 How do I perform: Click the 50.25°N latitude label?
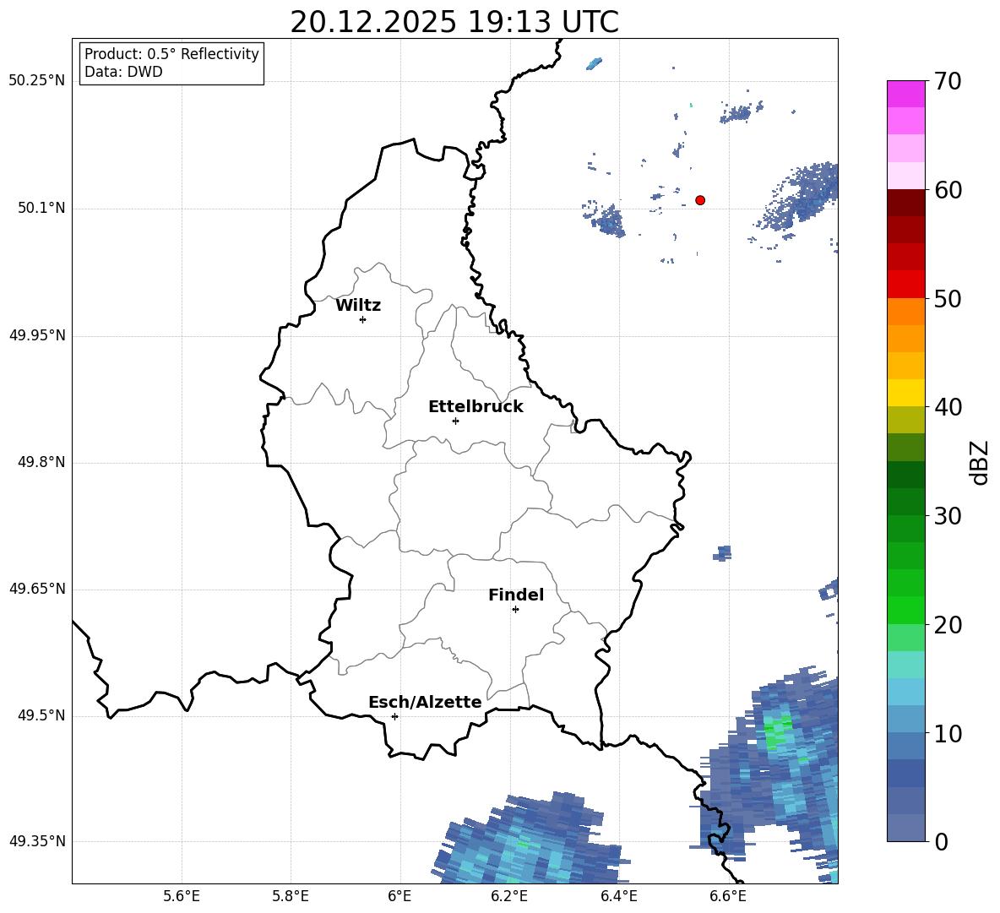[x=37, y=81]
